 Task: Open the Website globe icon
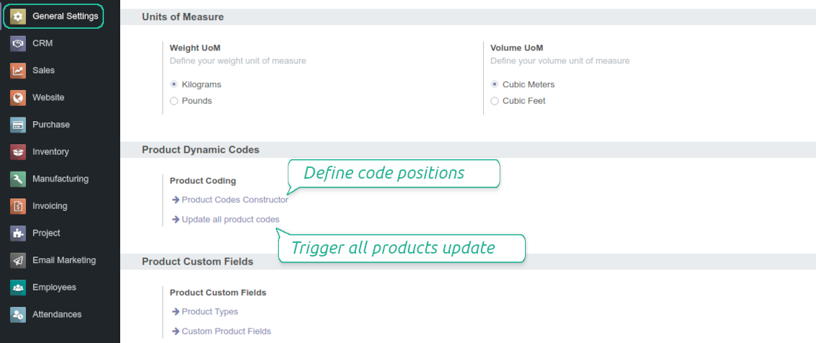(19, 97)
